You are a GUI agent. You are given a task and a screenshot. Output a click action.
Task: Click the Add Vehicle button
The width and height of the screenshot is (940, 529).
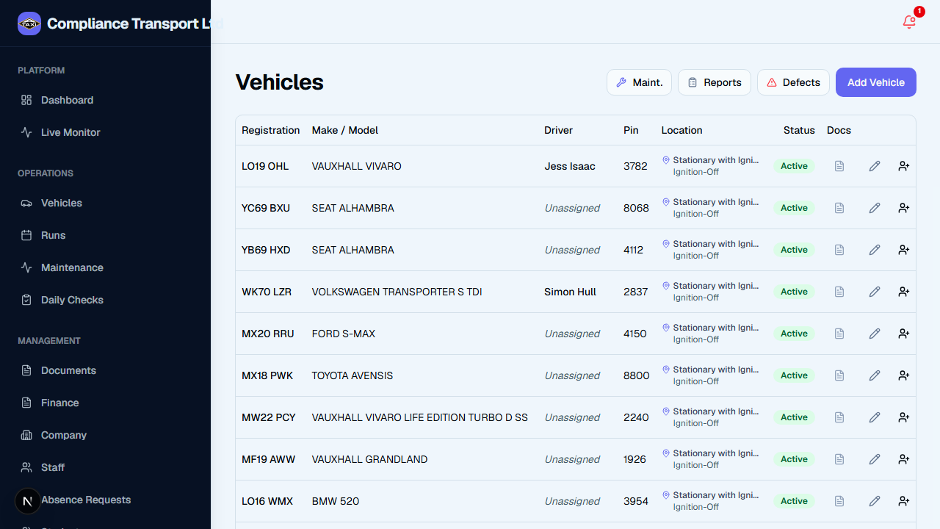point(876,82)
